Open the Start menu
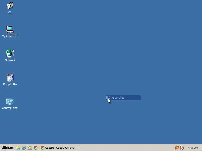This screenshot has height=151, width=202. point(8,148)
